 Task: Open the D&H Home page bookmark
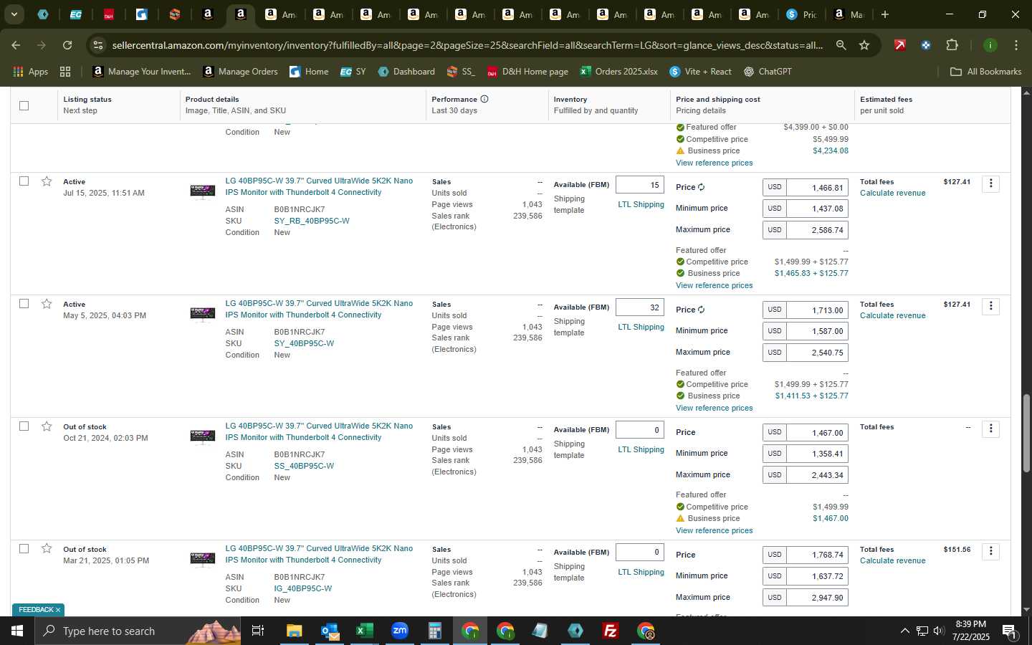click(x=527, y=72)
